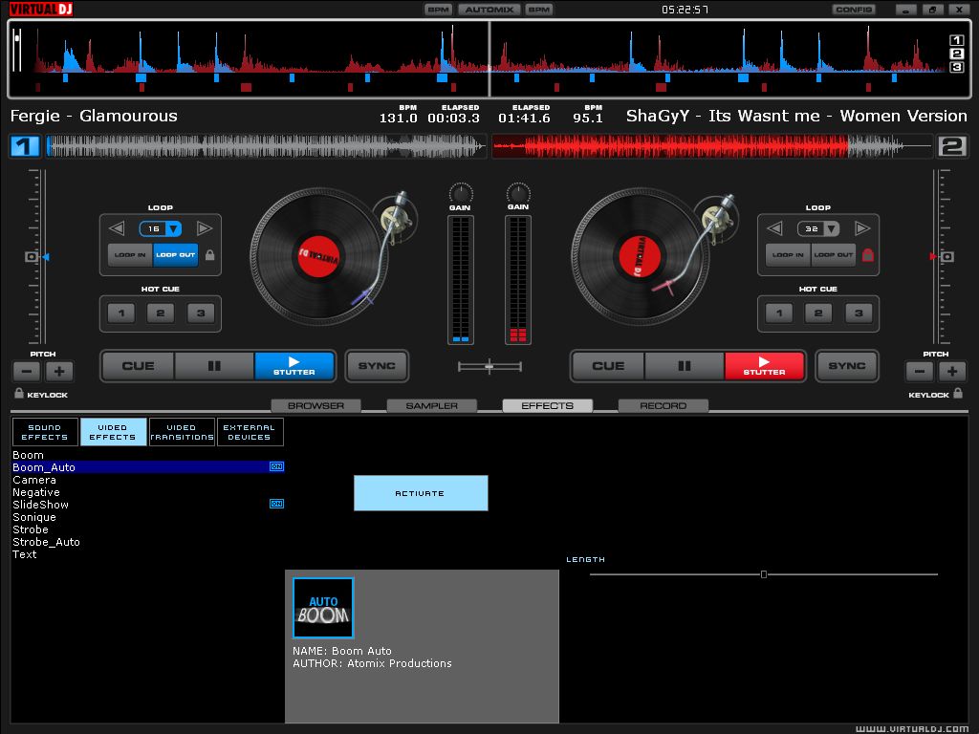This screenshot has width=979, height=734.
Task: Click right deck hot cue 2
Action: pyautogui.click(x=818, y=313)
